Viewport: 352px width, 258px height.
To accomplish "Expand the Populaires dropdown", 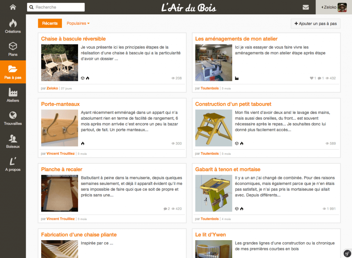I will [78, 23].
